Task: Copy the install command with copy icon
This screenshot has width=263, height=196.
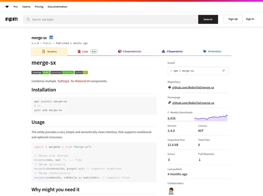Action: tap(223, 70)
